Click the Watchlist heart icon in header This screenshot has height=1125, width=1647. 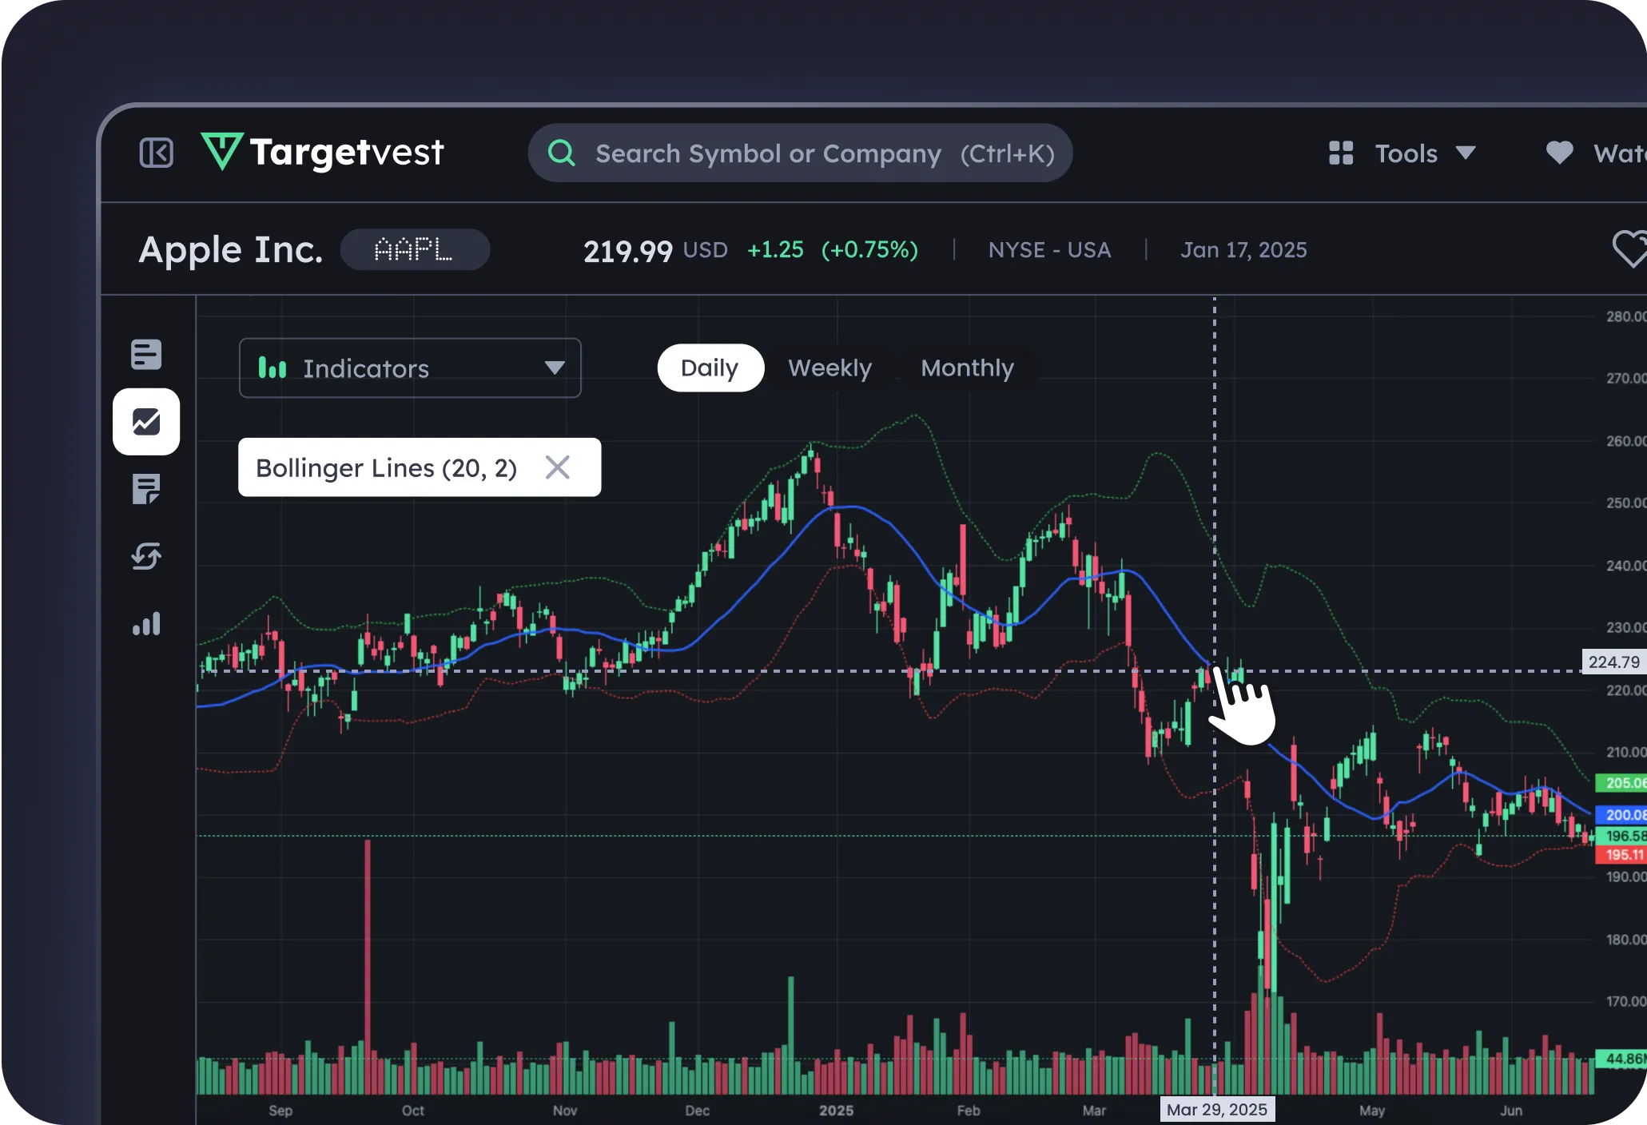click(1559, 153)
